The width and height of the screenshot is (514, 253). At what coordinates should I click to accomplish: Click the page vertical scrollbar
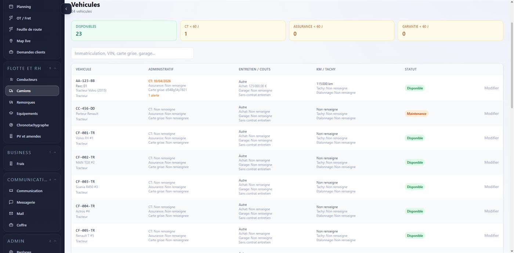pos(512,66)
